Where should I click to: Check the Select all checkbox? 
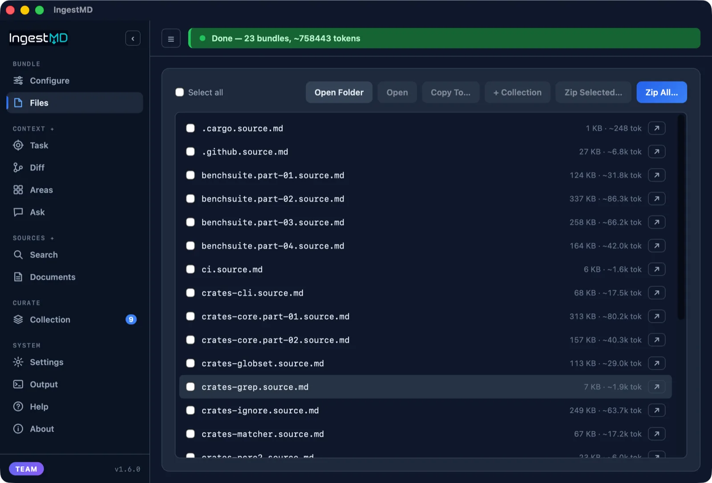point(180,92)
